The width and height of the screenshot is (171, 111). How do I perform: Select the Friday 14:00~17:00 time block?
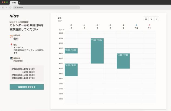123,61
